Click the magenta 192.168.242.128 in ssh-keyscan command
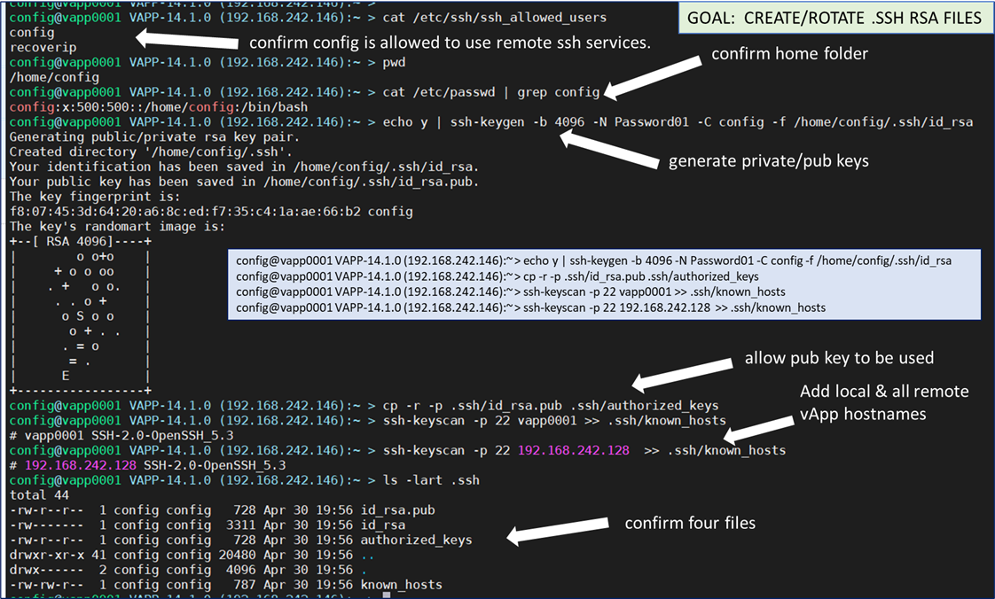Screen dimensions: 995x599 click(573, 450)
